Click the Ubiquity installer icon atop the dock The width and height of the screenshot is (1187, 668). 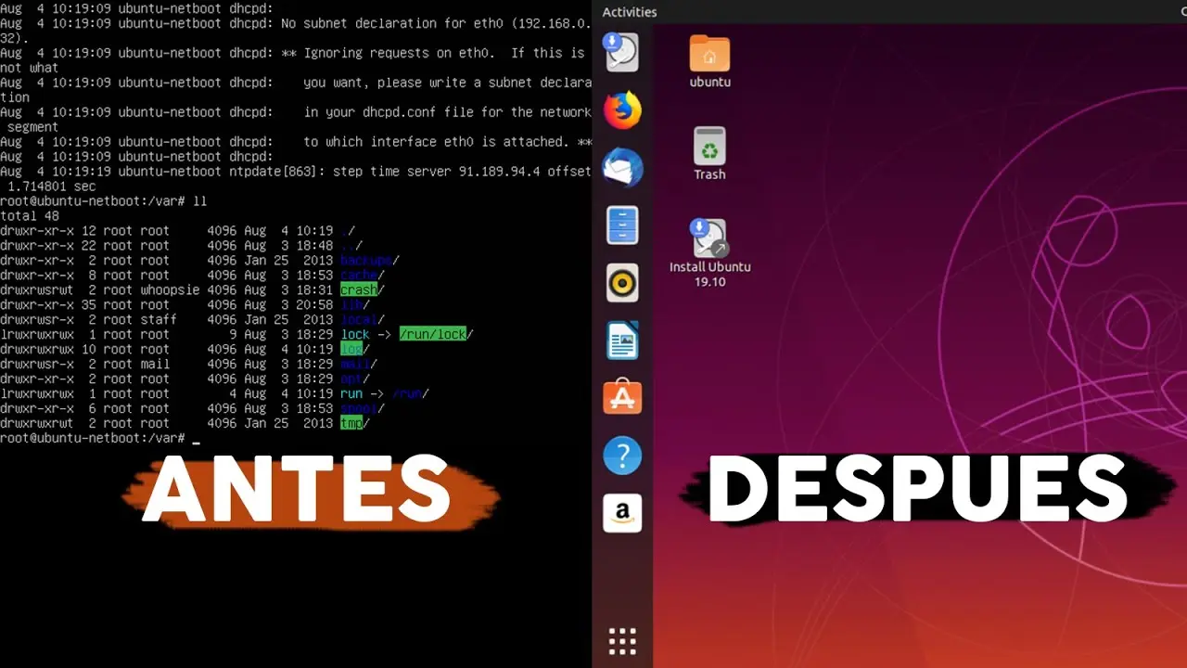tap(621, 52)
